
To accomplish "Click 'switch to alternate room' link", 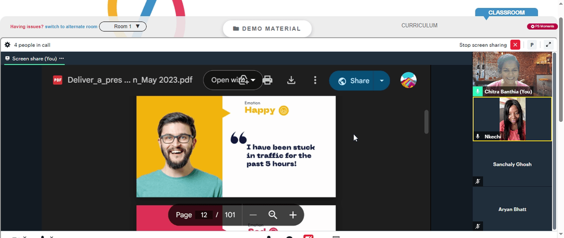I will pyautogui.click(x=71, y=27).
